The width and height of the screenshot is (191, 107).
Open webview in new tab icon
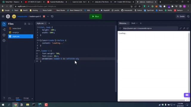(188, 29)
